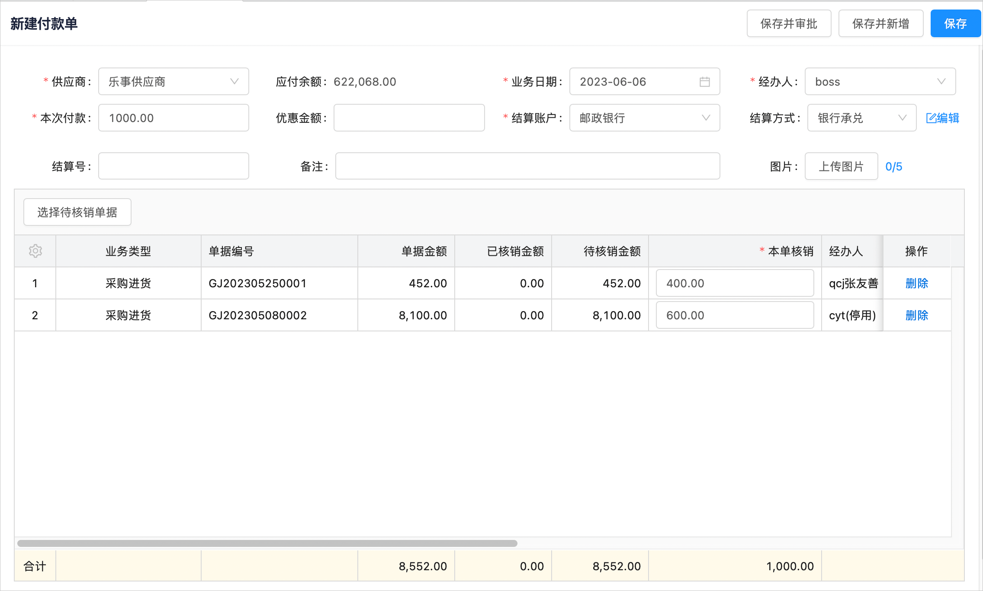Click the 单据金额 column header
Screen dimensions: 983x591
click(406, 251)
